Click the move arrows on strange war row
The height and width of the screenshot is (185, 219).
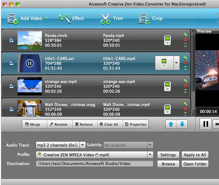185,91
